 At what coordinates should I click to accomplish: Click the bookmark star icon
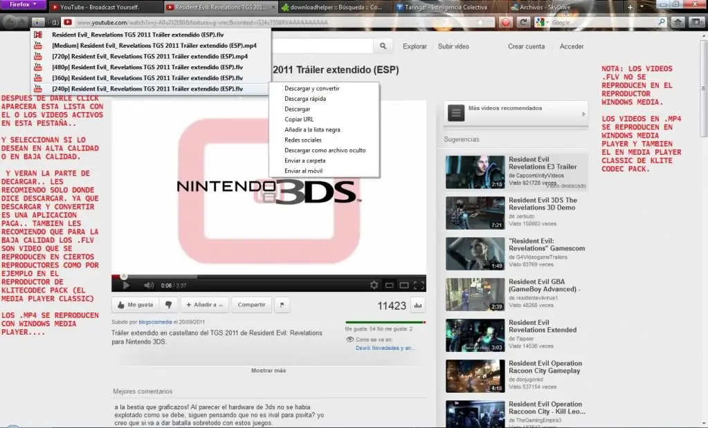[480, 22]
